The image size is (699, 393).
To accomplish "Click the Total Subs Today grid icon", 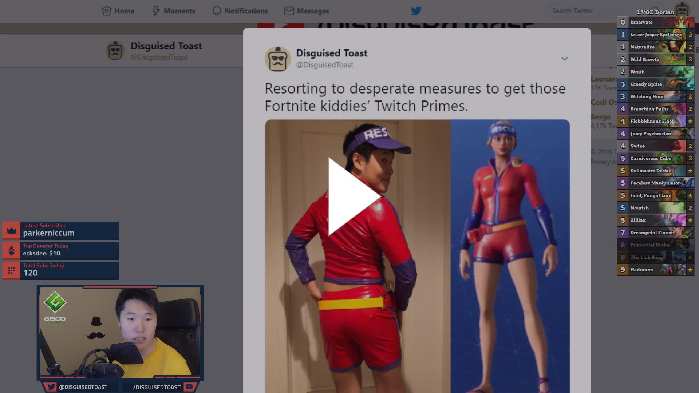I will pyautogui.click(x=12, y=270).
